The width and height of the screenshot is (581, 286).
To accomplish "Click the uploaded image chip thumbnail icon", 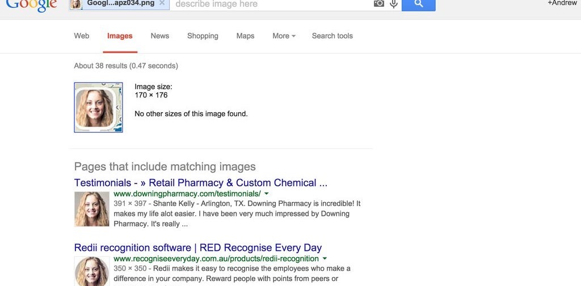I will [x=76, y=4].
